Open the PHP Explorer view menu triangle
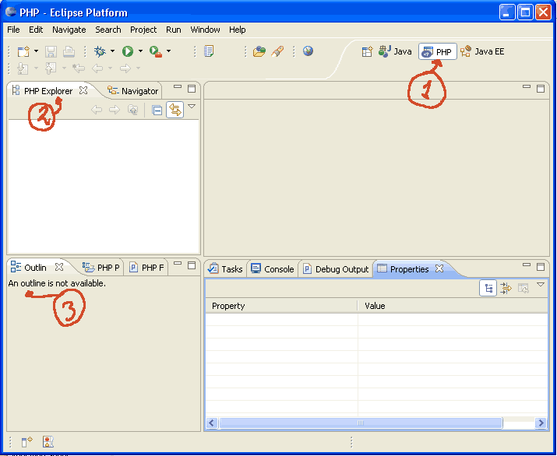 click(x=192, y=106)
